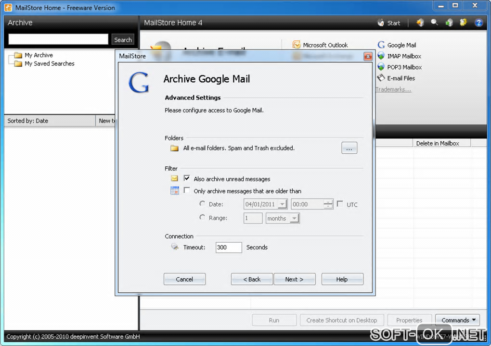
Task: Select E-mail Files source
Action: tap(401, 78)
